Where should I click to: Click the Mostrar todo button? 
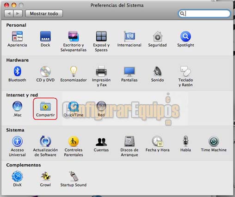[44, 13]
